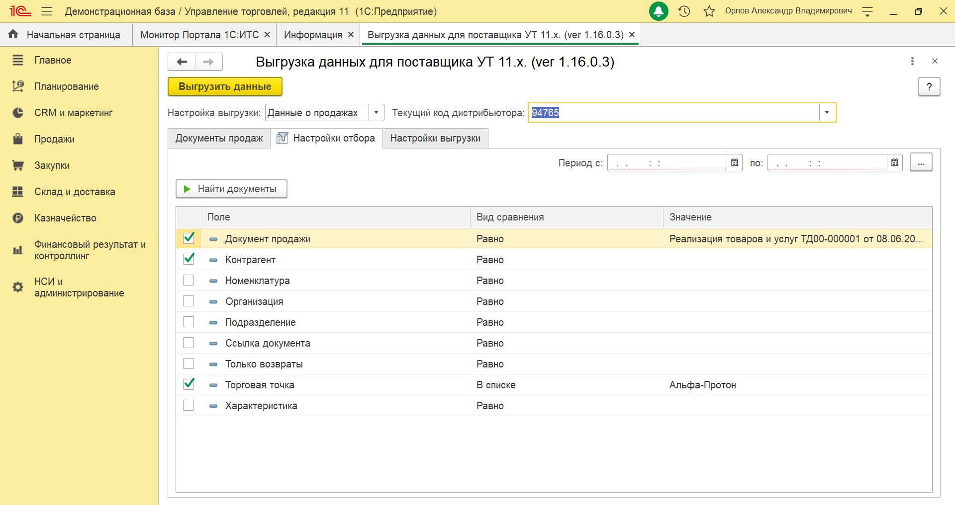Screen dimensions: 955x505
Task: Open form's more actions vertical dots
Action: pos(912,61)
